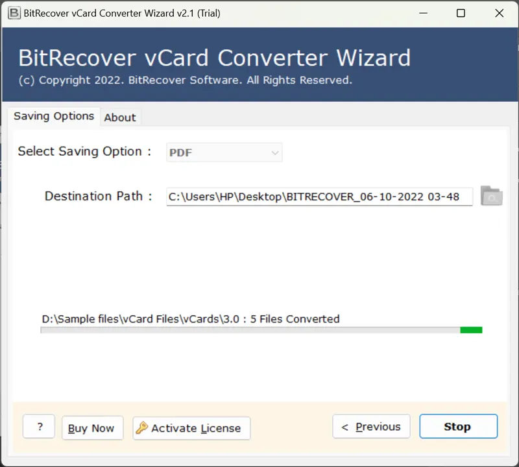Browse for destination folder icon
The height and width of the screenshot is (467, 519).
492,196
